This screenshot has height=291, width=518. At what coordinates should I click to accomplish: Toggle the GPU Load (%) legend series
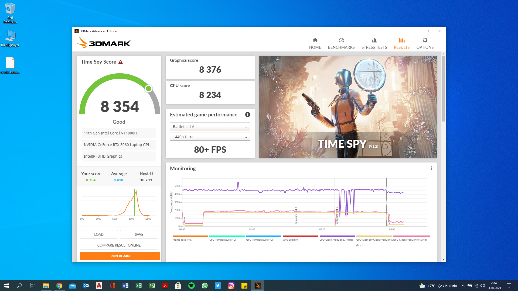(x=291, y=240)
